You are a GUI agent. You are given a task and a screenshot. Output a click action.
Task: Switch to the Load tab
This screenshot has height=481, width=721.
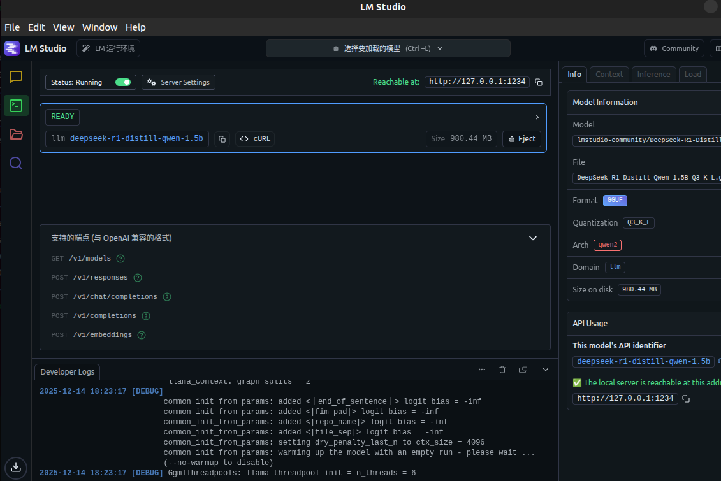(x=692, y=75)
